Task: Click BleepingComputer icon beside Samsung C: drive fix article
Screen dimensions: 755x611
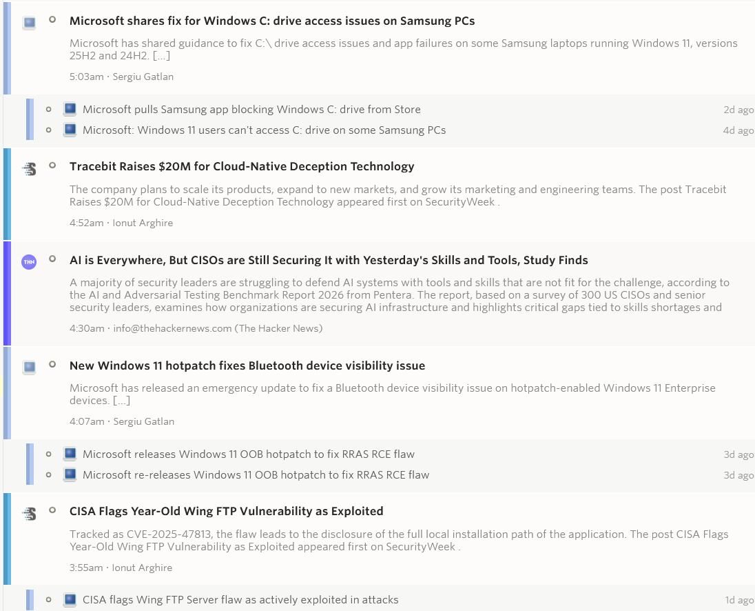Action: (29, 23)
